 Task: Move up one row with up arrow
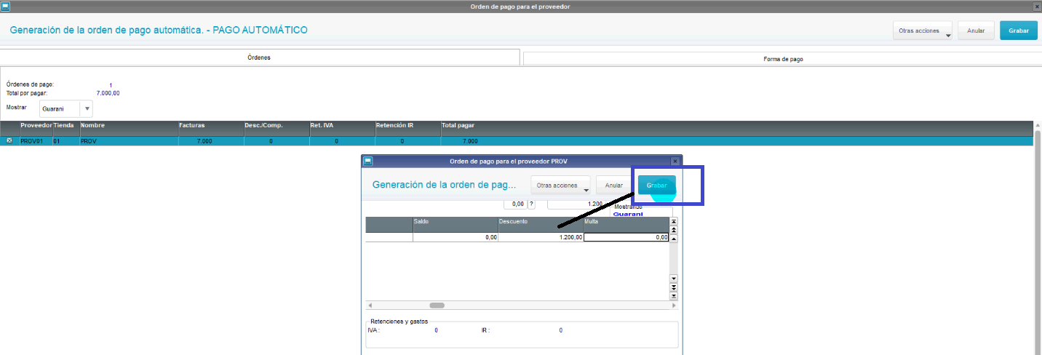(673, 238)
